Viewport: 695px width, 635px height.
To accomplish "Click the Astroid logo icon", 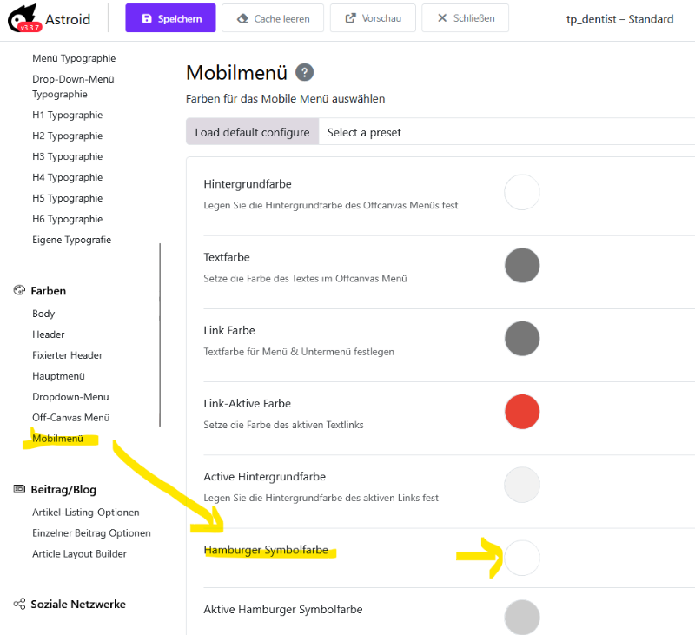I will 23,18.
